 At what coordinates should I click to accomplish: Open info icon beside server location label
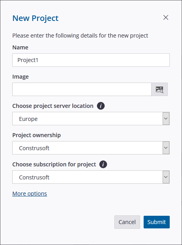click(101, 106)
